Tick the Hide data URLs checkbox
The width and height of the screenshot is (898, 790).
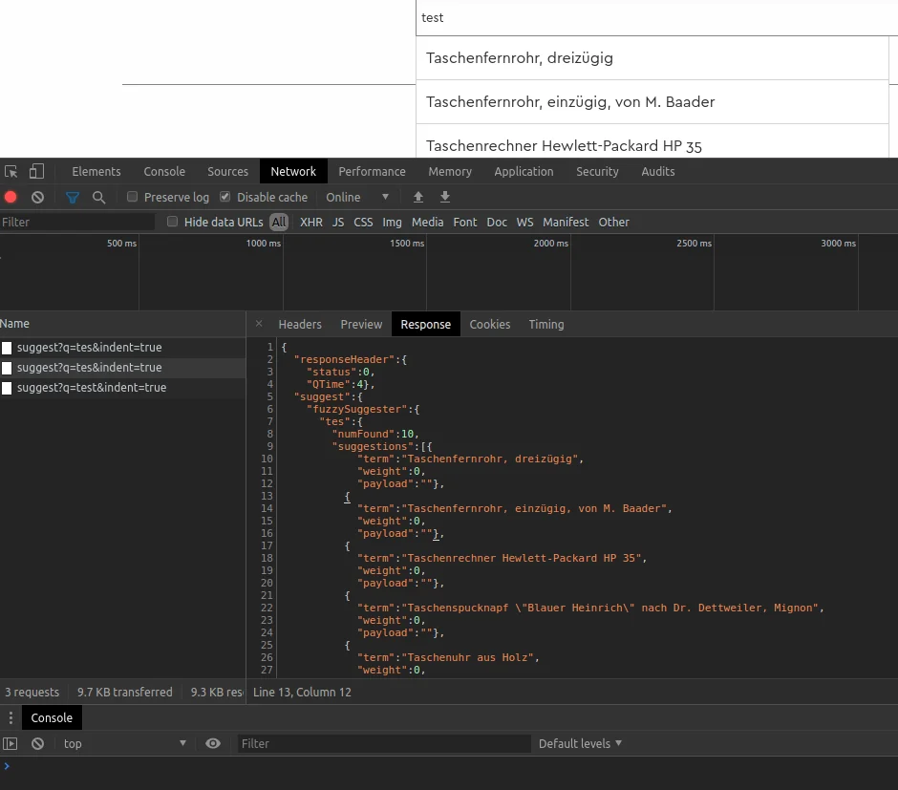coord(172,221)
